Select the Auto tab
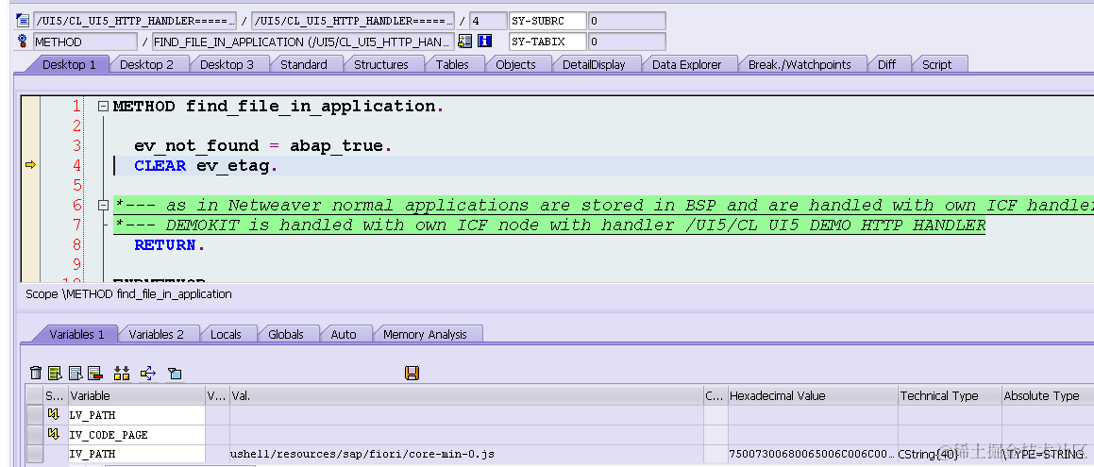Image resolution: width=1094 pixels, height=467 pixels. click(344, 334)
